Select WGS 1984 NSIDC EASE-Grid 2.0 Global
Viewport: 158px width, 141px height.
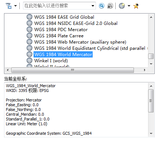(76, 23)
